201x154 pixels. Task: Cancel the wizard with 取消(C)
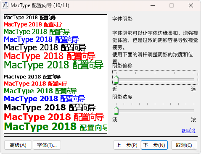coord(184,145)
